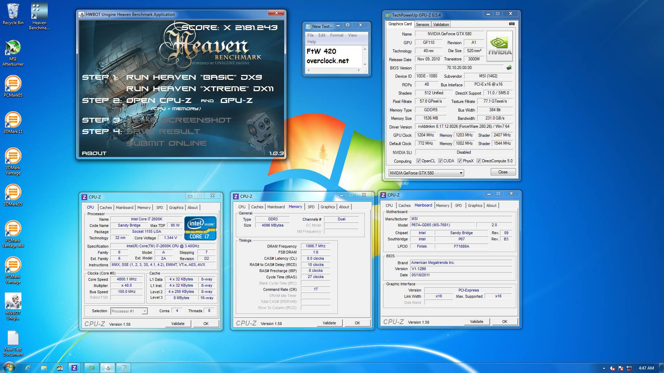Open the Heaven Benchmark desktop shortcut
Screen dimensions: 664x373
[39, 17]
